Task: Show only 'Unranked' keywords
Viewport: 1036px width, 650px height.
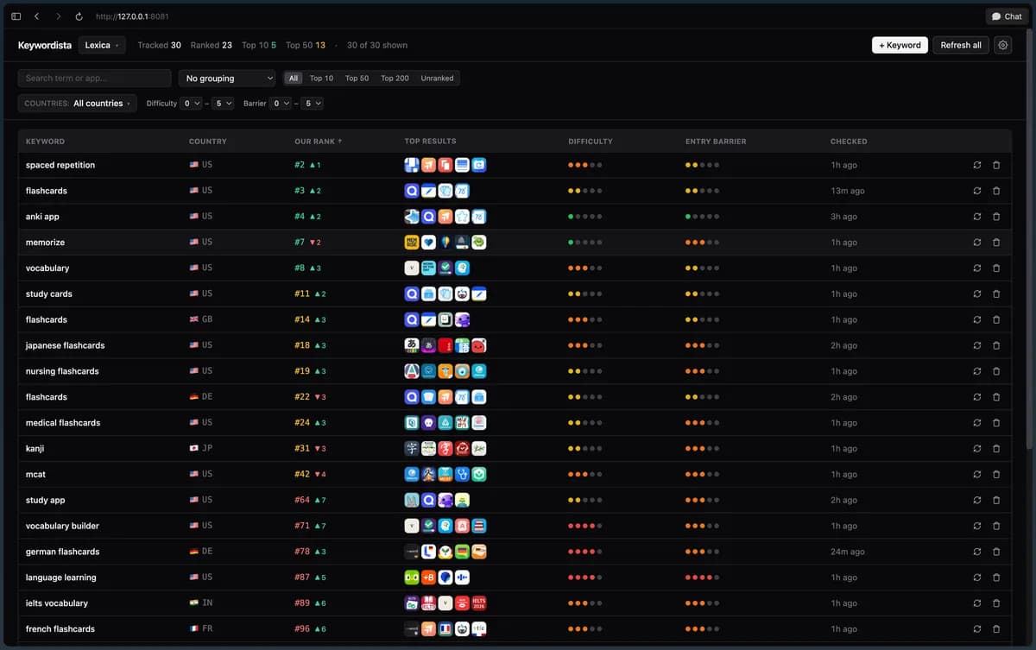Action: pyautogui.click(x=437, y=79)
